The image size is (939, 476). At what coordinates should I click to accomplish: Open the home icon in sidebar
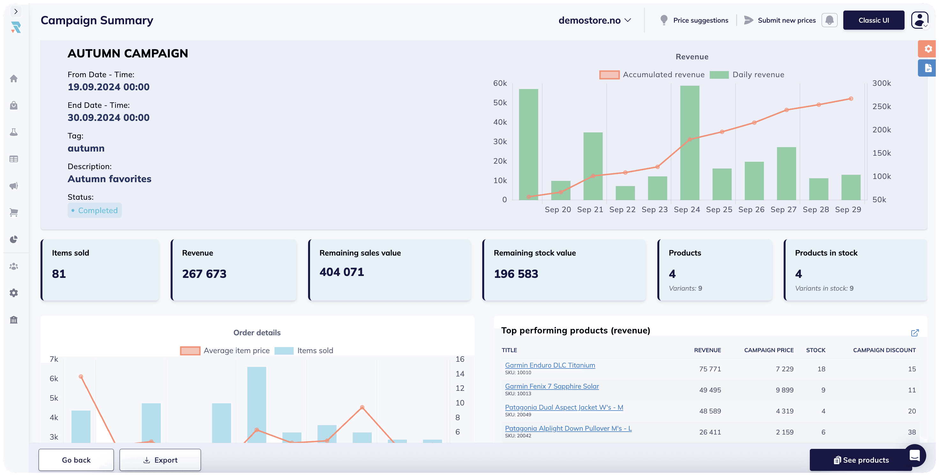click(x=14, y=79)
